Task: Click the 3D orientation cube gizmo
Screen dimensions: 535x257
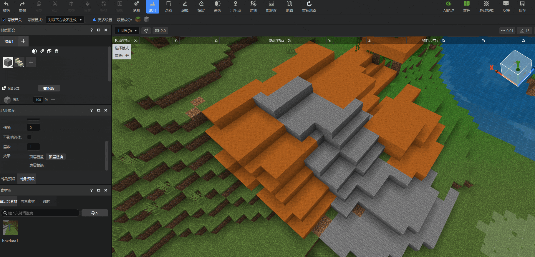Action: (x=516, y=68)
